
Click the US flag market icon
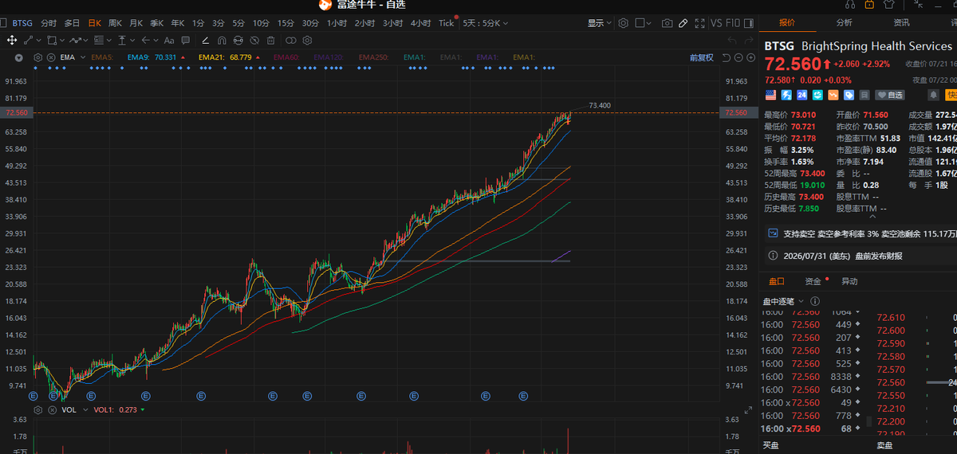point(770,95)
